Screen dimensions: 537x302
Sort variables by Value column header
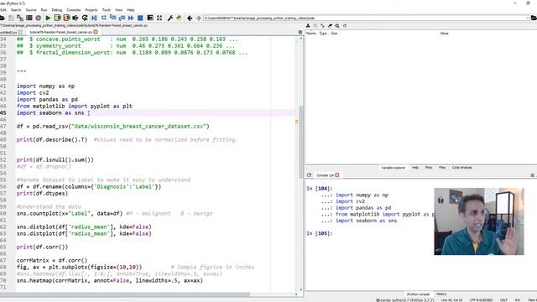[x=444, y=34]
